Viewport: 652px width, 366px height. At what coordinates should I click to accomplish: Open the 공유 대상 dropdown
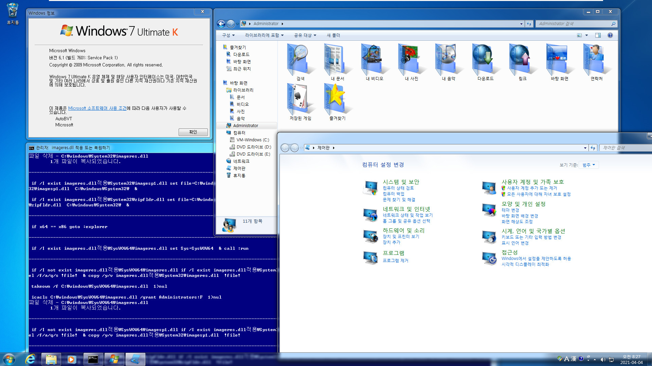pyautogui.click(x=305, y=35)
